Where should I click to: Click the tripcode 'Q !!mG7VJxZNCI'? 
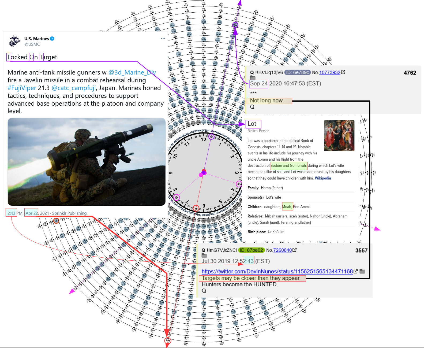[x=219, y=250]
